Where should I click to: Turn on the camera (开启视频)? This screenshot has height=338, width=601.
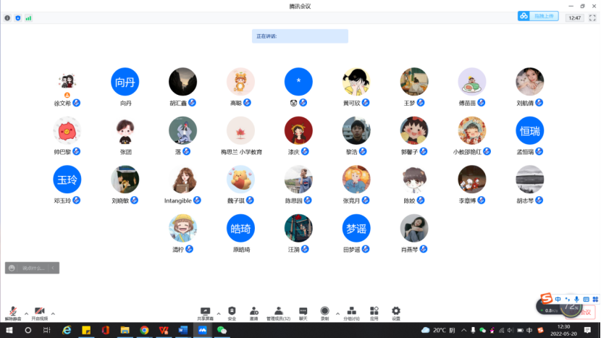(39, 312)
